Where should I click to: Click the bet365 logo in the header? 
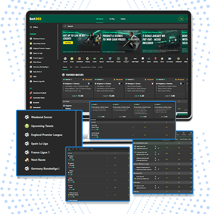(x=35, y=19)
